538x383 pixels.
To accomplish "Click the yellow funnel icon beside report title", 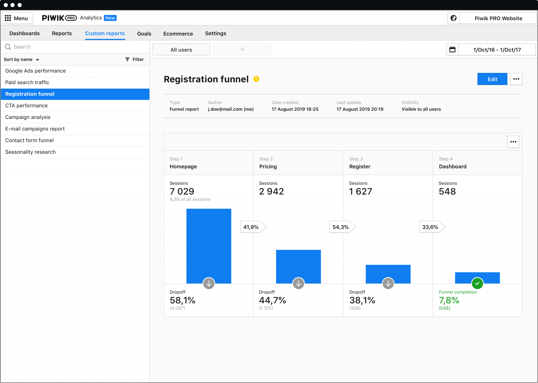I will click(256, 79).
